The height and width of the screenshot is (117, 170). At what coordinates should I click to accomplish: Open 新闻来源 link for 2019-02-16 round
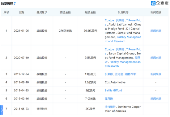tap(156, 99)
